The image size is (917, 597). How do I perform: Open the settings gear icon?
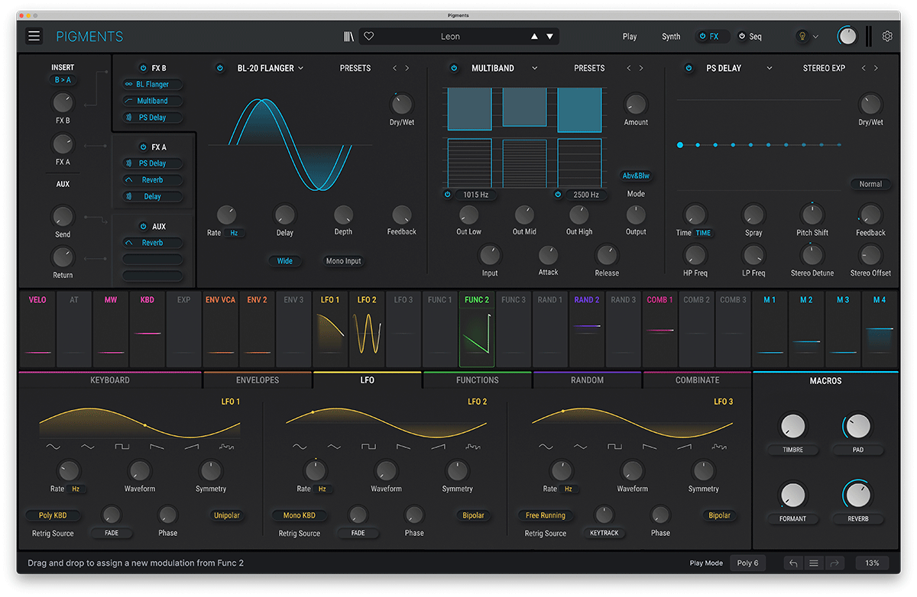887,36
